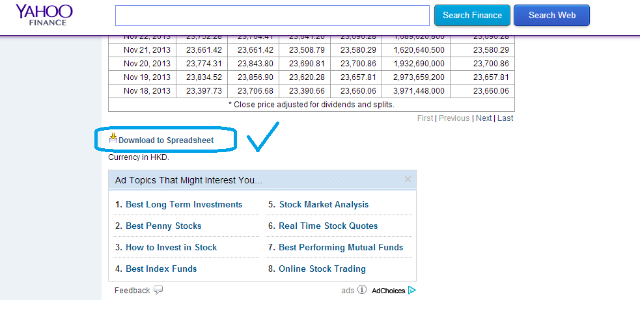Open the Stock Market Analysis link
640x329 pixels.
point(324,205)
